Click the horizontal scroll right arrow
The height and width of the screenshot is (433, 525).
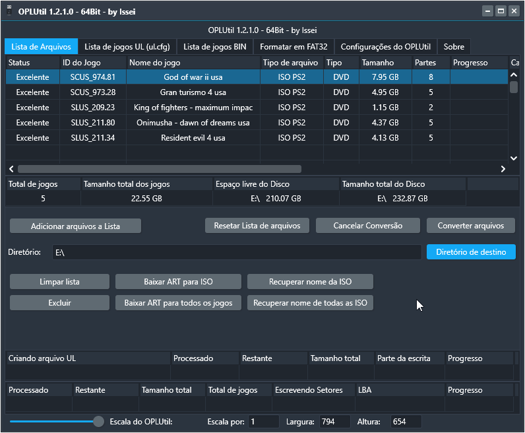coord(503,169)
